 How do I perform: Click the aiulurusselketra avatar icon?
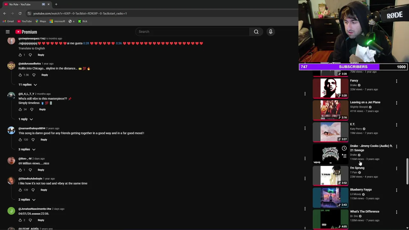[11, 66]
